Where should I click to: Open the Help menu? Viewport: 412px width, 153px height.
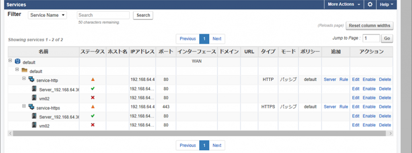coord(386,4)
